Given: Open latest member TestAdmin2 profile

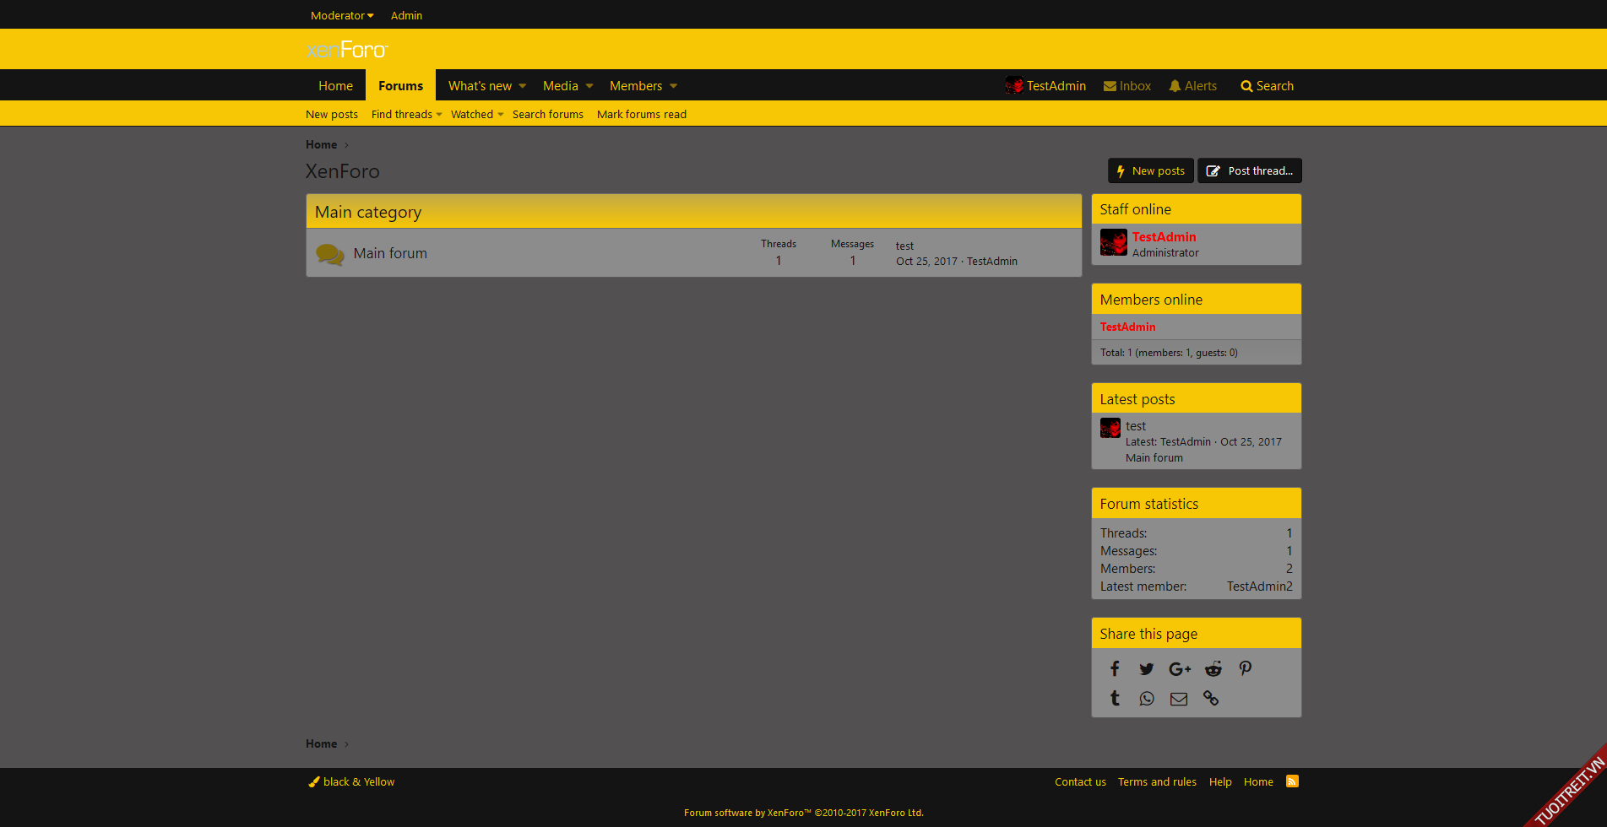Looking at the screenshot, I should pyautogui.click(x=1259, y=586).
